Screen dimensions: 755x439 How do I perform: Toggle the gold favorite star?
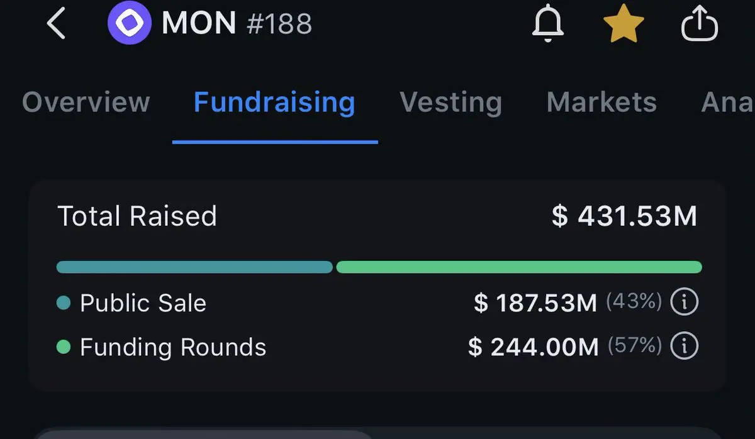624,25
